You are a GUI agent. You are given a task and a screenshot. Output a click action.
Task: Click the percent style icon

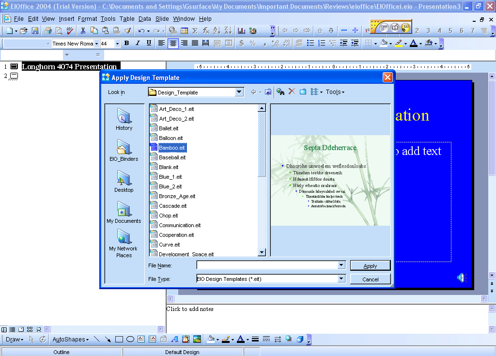(253, 44)
